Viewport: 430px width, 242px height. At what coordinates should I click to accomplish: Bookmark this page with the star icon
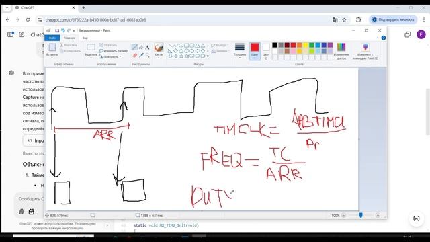pos(344,19)
